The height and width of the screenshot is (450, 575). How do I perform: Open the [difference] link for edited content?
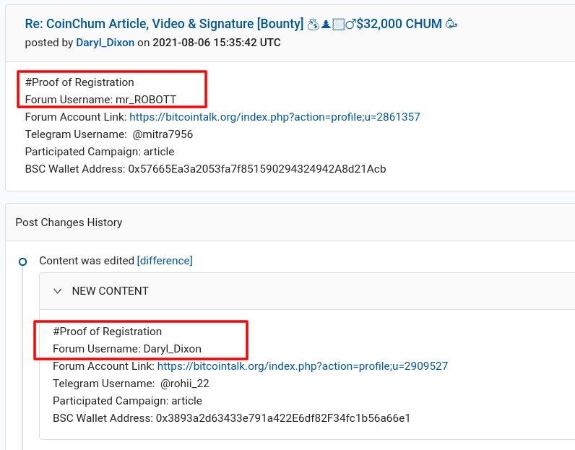165,261
